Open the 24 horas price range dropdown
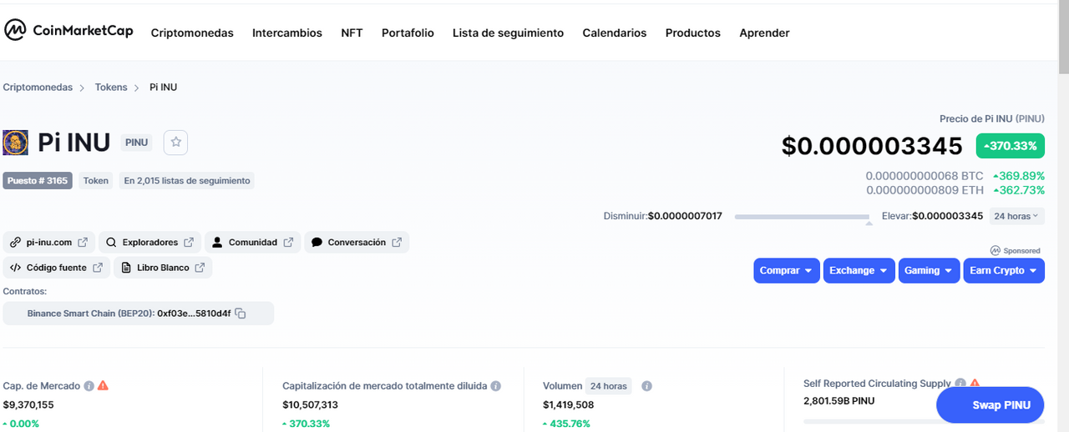The width and height of the screenshot is (1069, 432). click(1016, 216)
